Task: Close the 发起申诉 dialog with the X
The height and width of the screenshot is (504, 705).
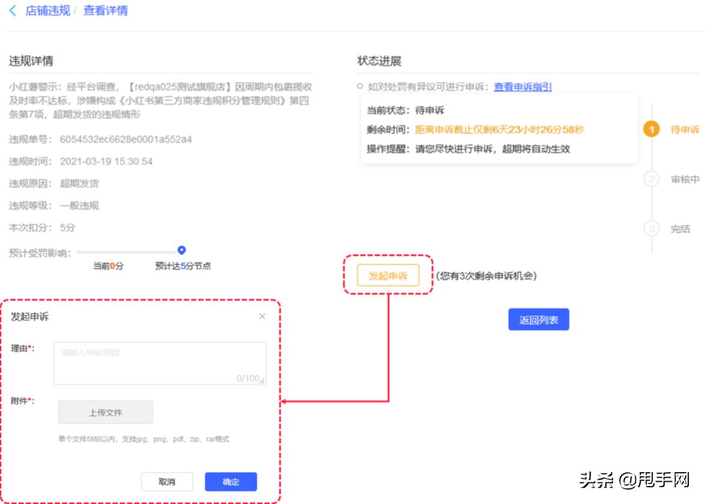Action: click(262, 317)
